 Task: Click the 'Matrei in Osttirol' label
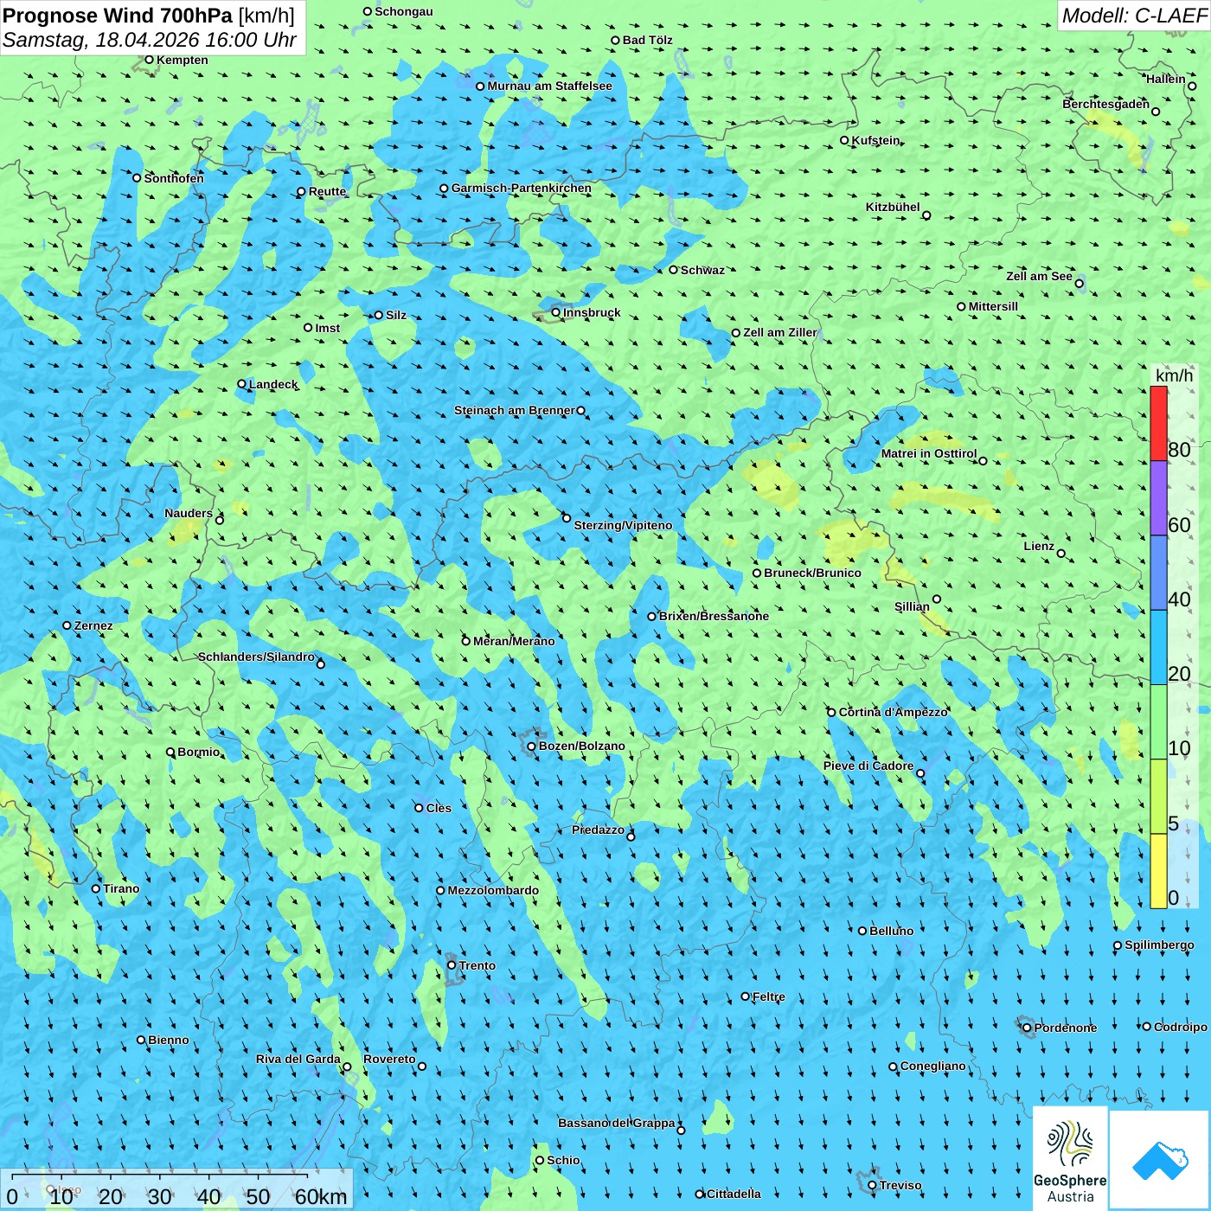[x=929, y=453]
